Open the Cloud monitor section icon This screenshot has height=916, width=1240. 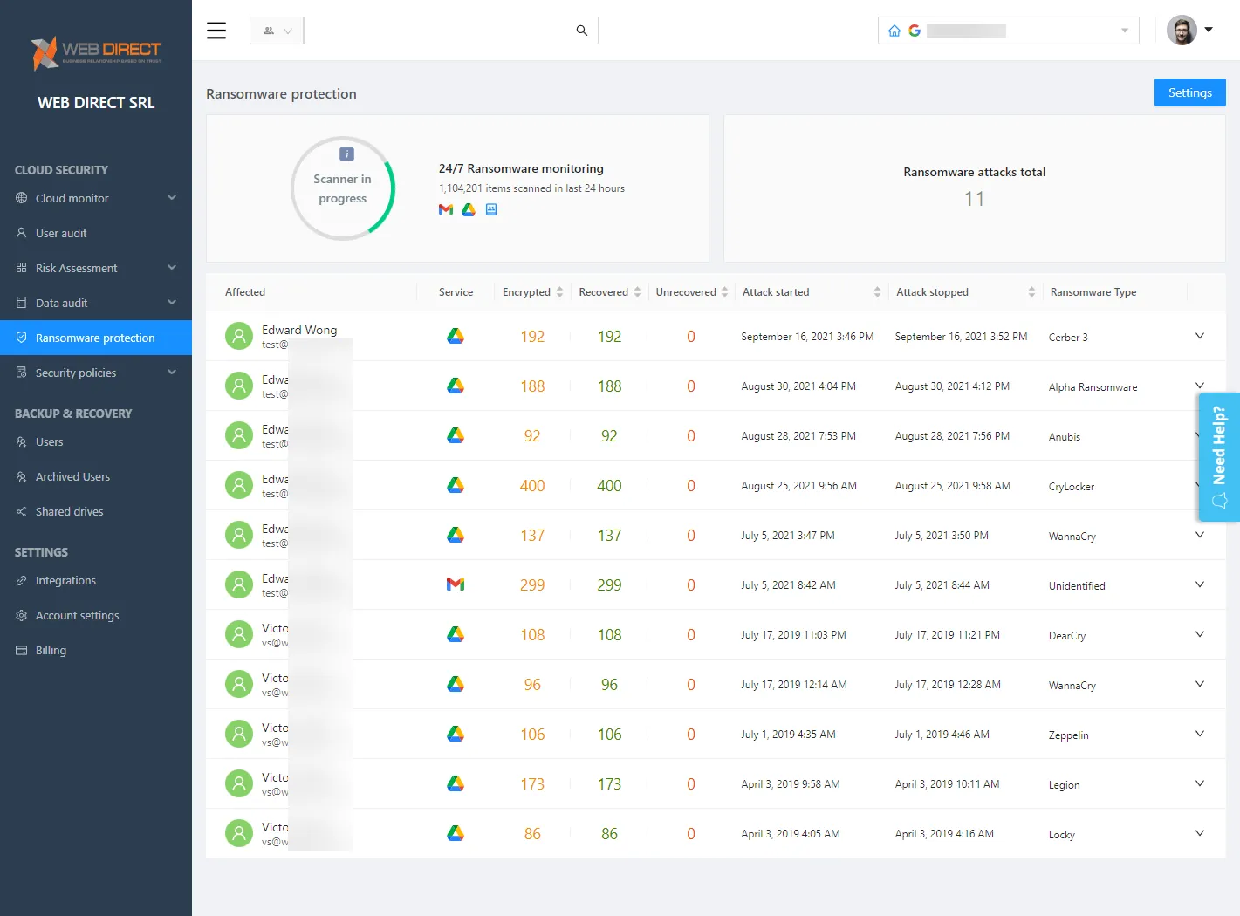pos(21,198)
